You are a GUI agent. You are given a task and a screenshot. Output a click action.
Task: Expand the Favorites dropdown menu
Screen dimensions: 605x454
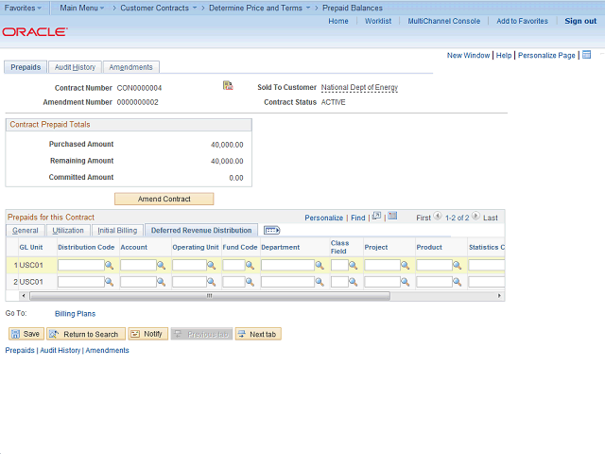point(24,8)
